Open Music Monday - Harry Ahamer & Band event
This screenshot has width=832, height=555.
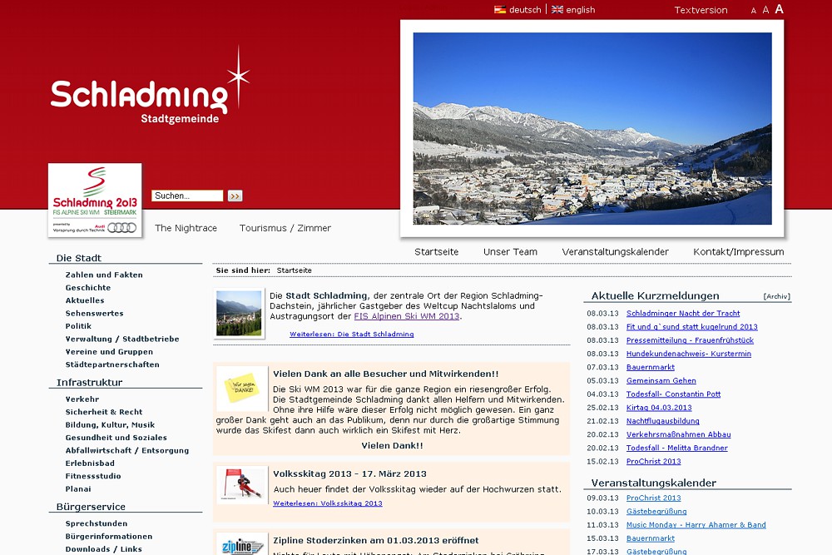696,525
